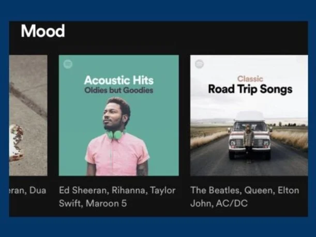316x237 pixels.
Task: Click the pink shirt on Acoustic Hits cover
Action: 117,154
